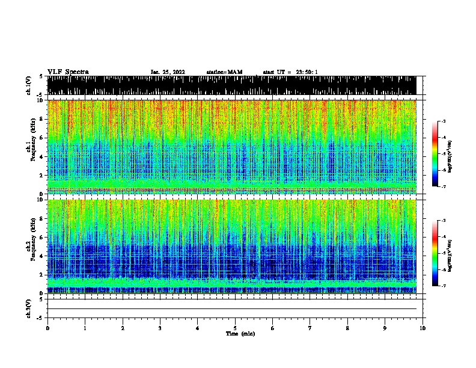Click the ch.1 black waveform panel
The height and width of the screenshot is (368, 476).
tap(231, 85)
